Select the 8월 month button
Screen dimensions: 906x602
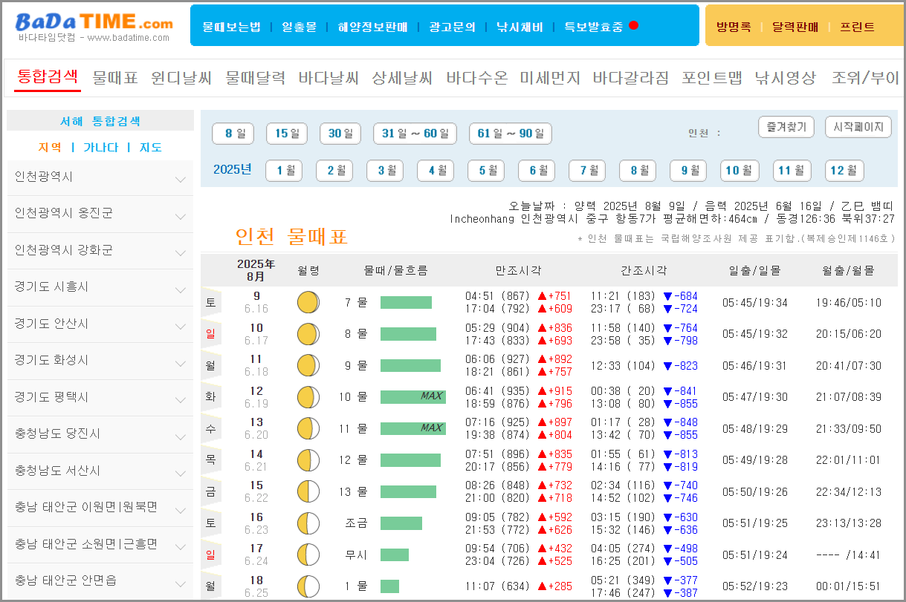[x=637, y=170]
